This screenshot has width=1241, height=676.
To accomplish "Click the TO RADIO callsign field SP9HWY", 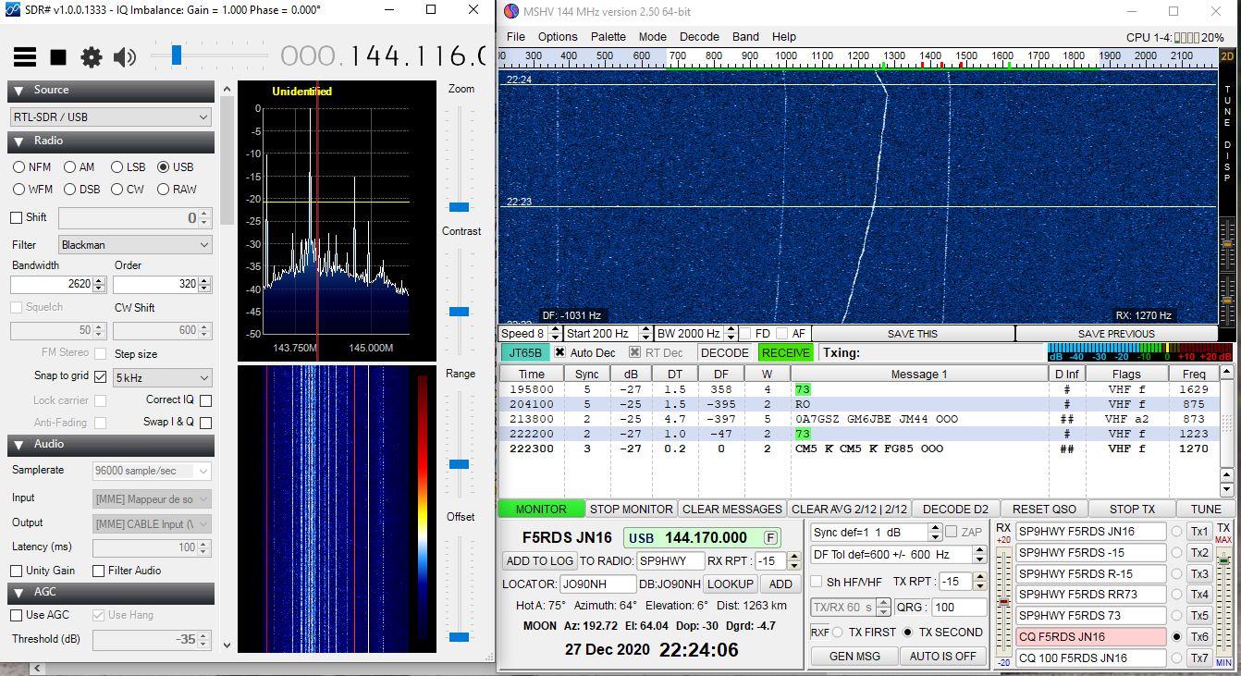I will coord(670,560).
